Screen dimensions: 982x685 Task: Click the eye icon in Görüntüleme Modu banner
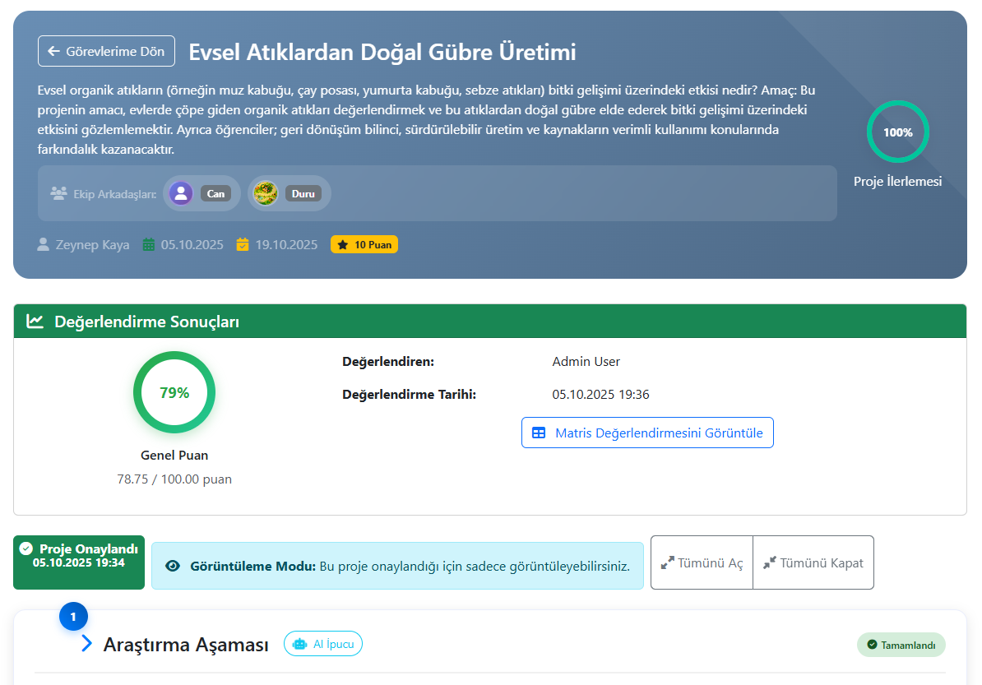click(172, 565)
